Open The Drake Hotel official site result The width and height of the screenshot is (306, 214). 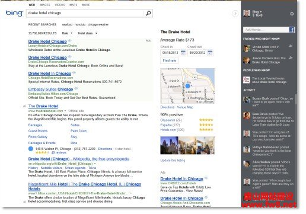pyautogui.click(x=43, y=106)
